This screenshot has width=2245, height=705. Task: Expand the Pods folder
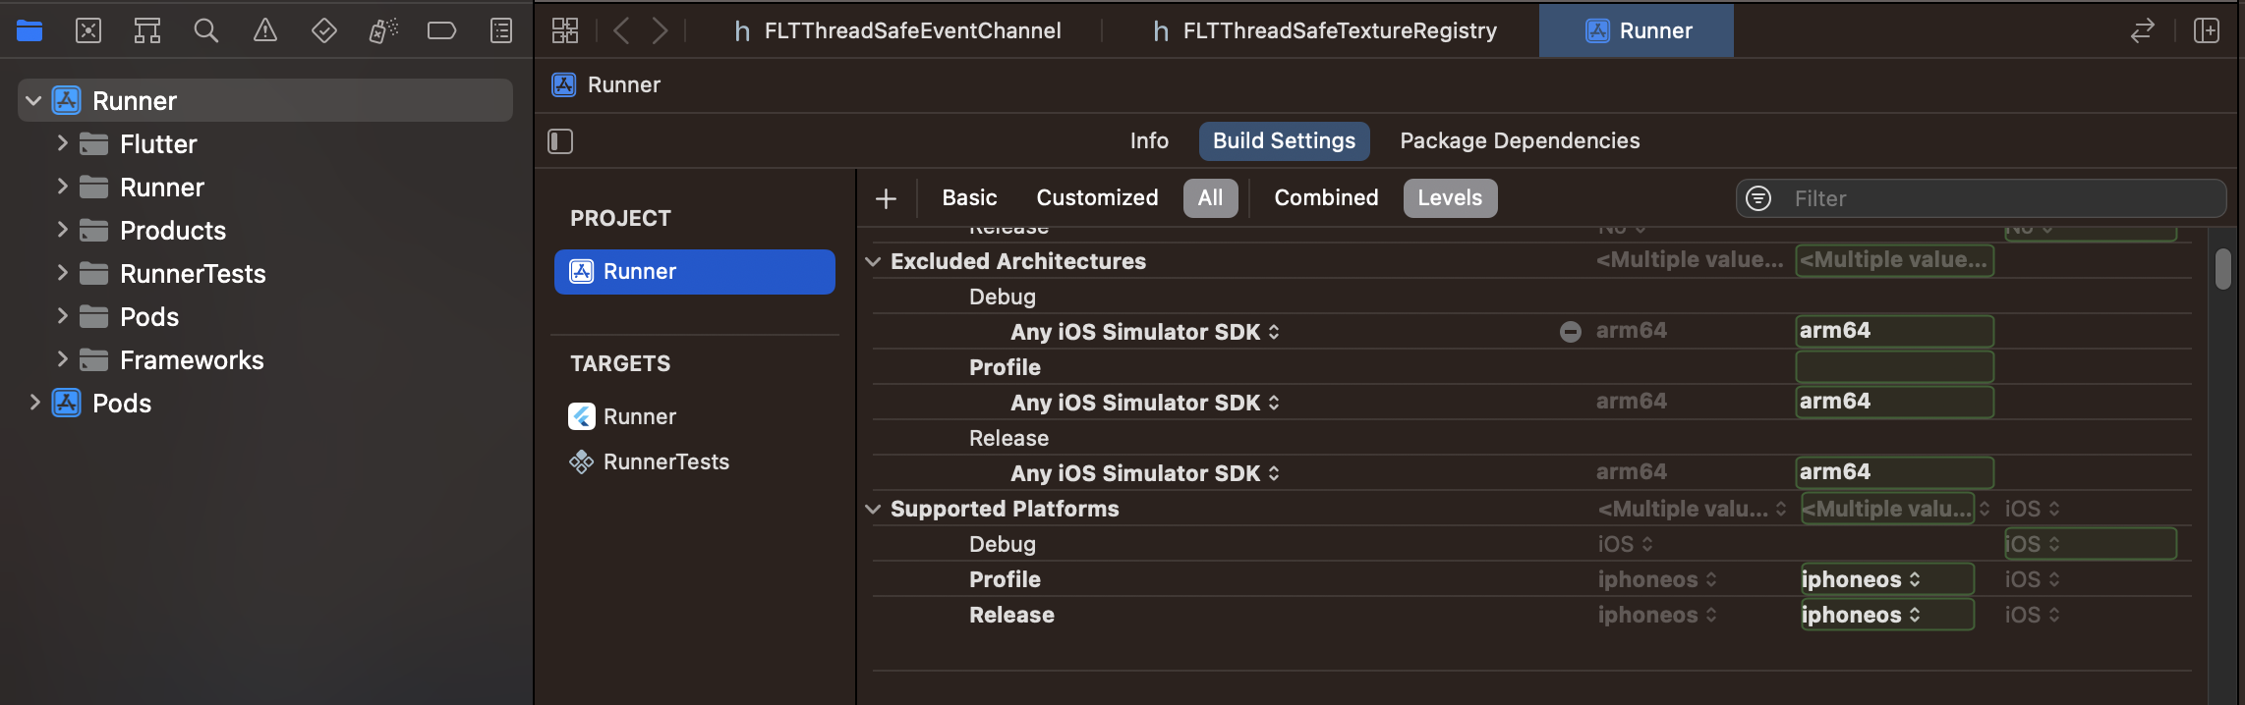click(62, 316)
